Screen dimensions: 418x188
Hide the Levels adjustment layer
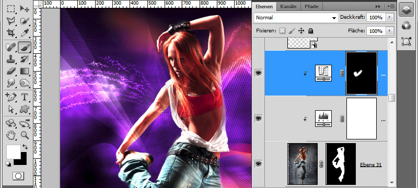pyautogui.click(x=258, y=118)
